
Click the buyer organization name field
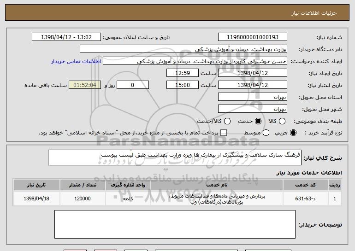pos(183,49)
